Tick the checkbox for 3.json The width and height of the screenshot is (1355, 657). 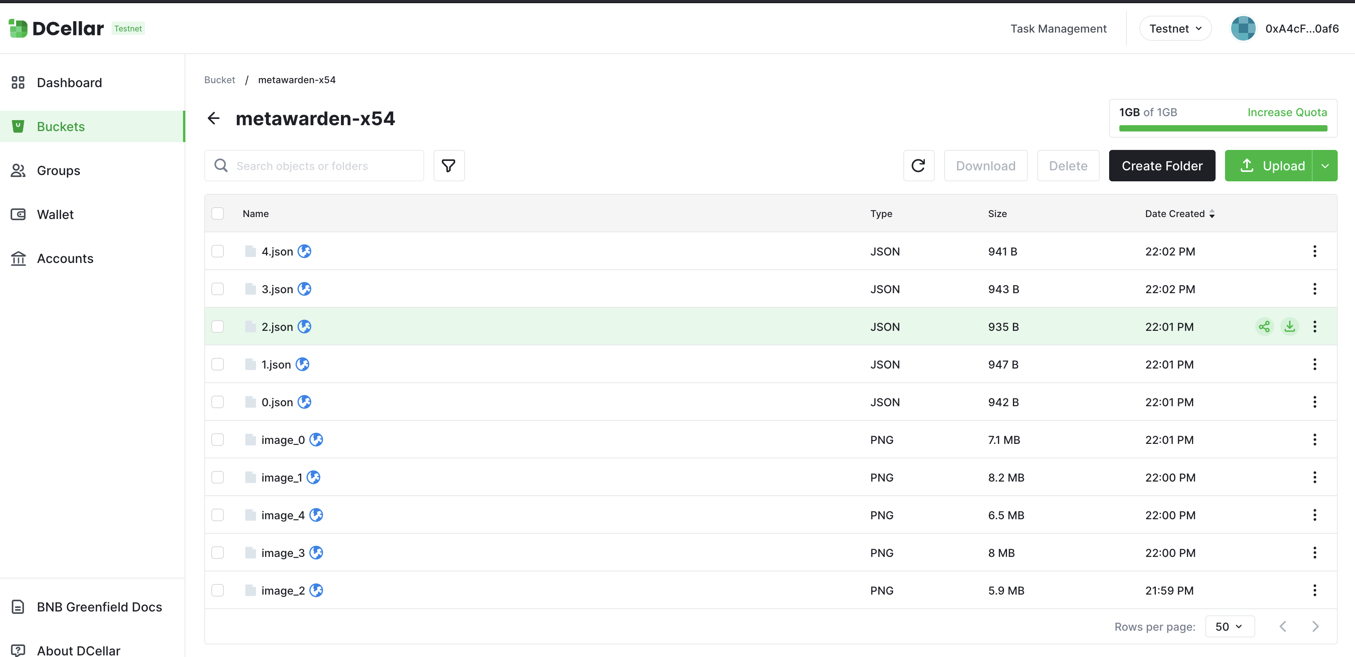(217, 289)
